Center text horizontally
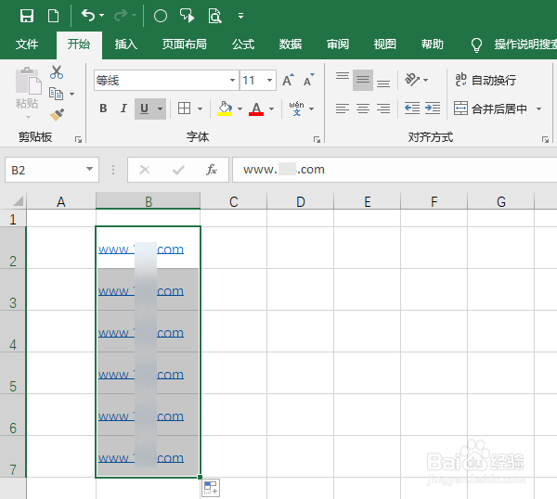The width and height of the screenshot is (557, 499). [363, 109]
